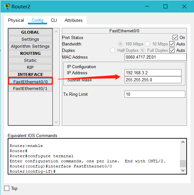The width and height of the screenshot is (194, 195).
Task: Select the FastEthernet0/1 interface
Action: pos(30,88)
